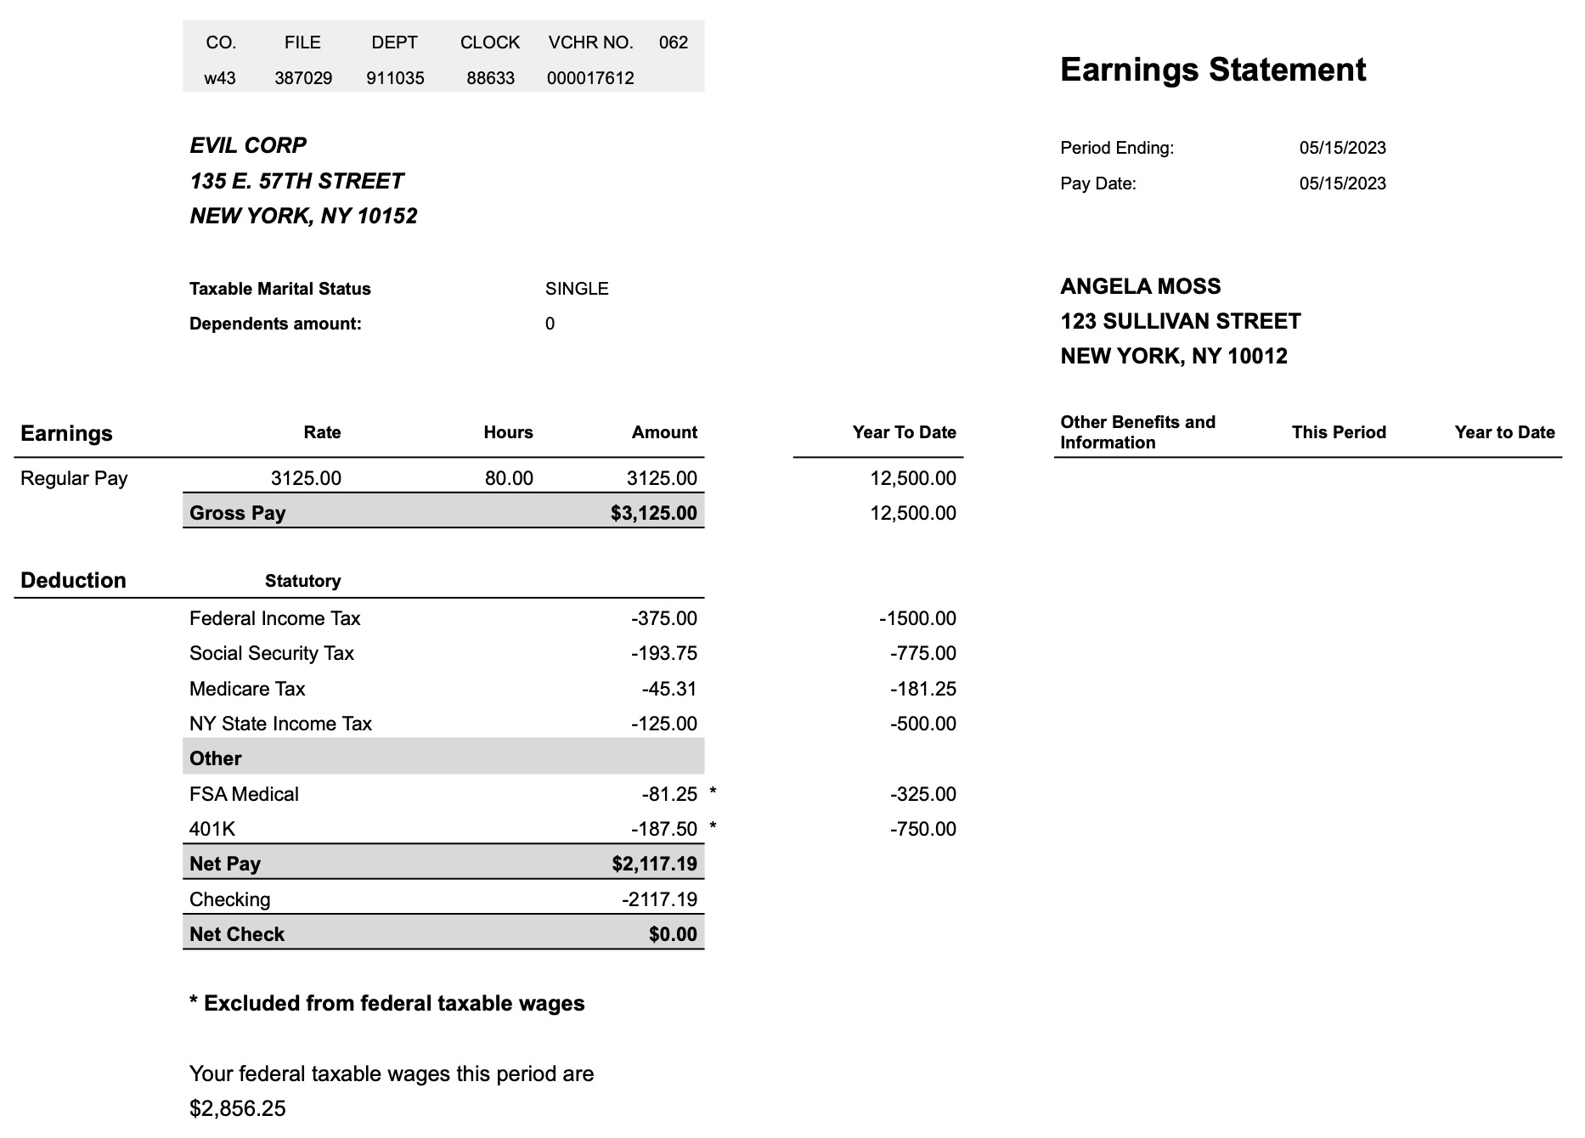
Task: Click the Checking amount -2117.19
Action: [659, 899]
